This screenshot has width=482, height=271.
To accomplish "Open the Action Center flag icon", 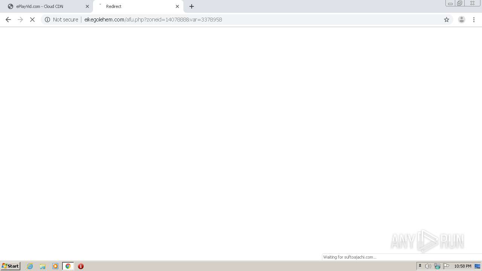I will coord(446,266).
